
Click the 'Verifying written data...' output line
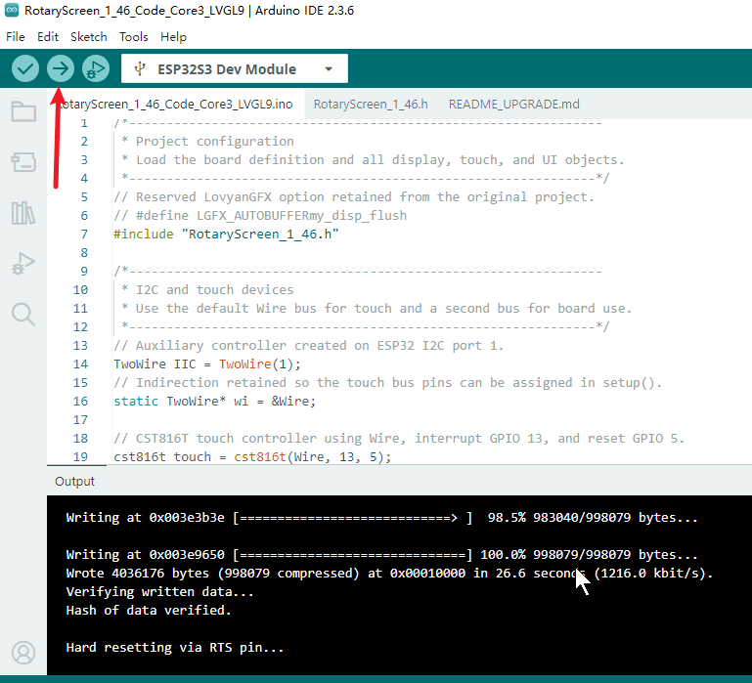159,591
